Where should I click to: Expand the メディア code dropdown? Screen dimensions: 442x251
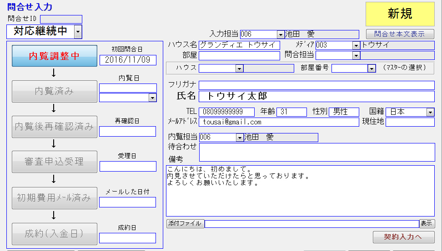click(x=356, y=45)
